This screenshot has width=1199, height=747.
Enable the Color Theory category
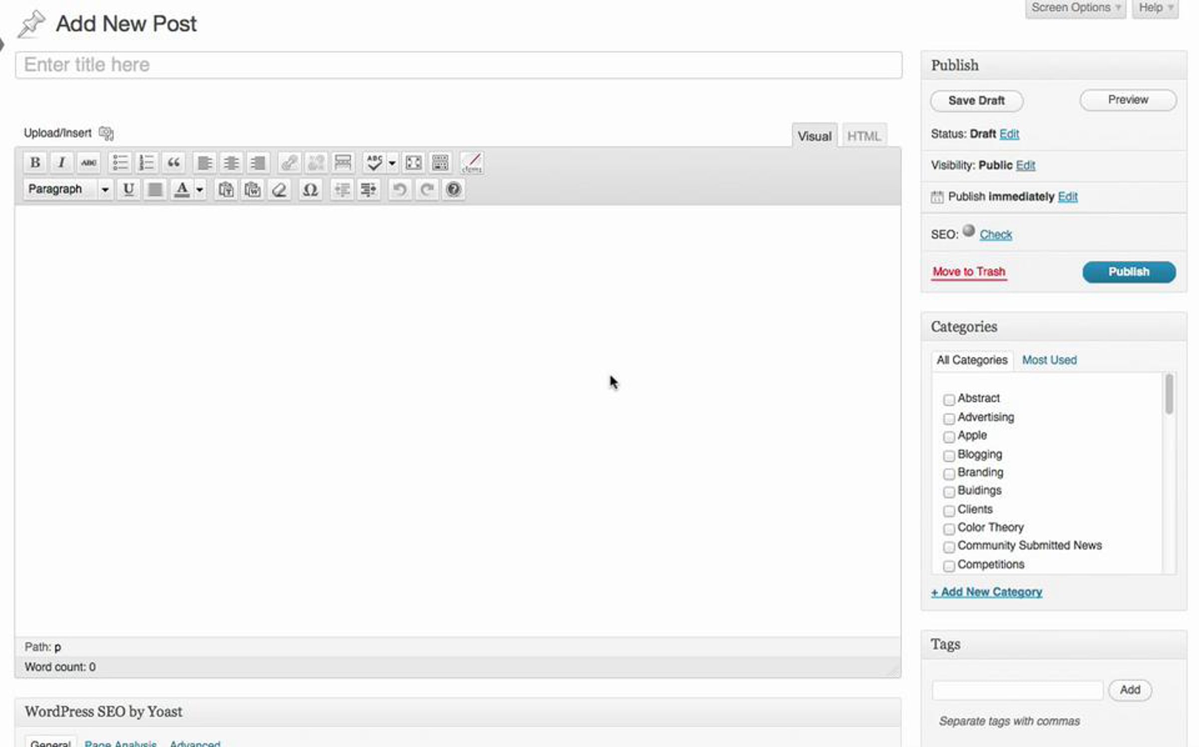pyautogui.click(x=949, y=529)
